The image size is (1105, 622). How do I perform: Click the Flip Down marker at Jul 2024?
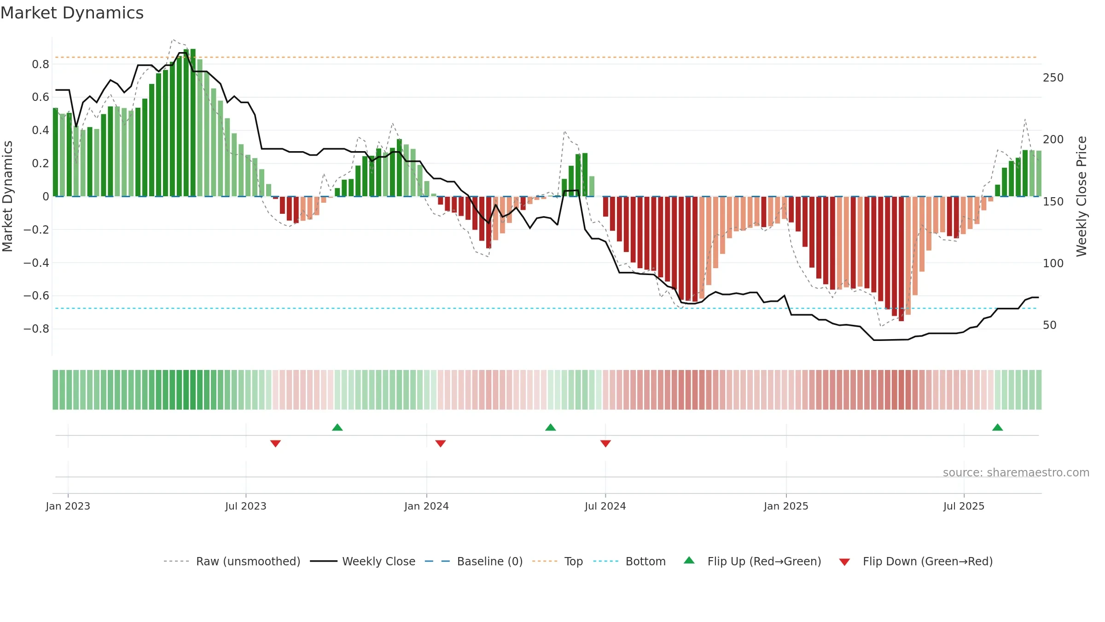click(606, 443)
